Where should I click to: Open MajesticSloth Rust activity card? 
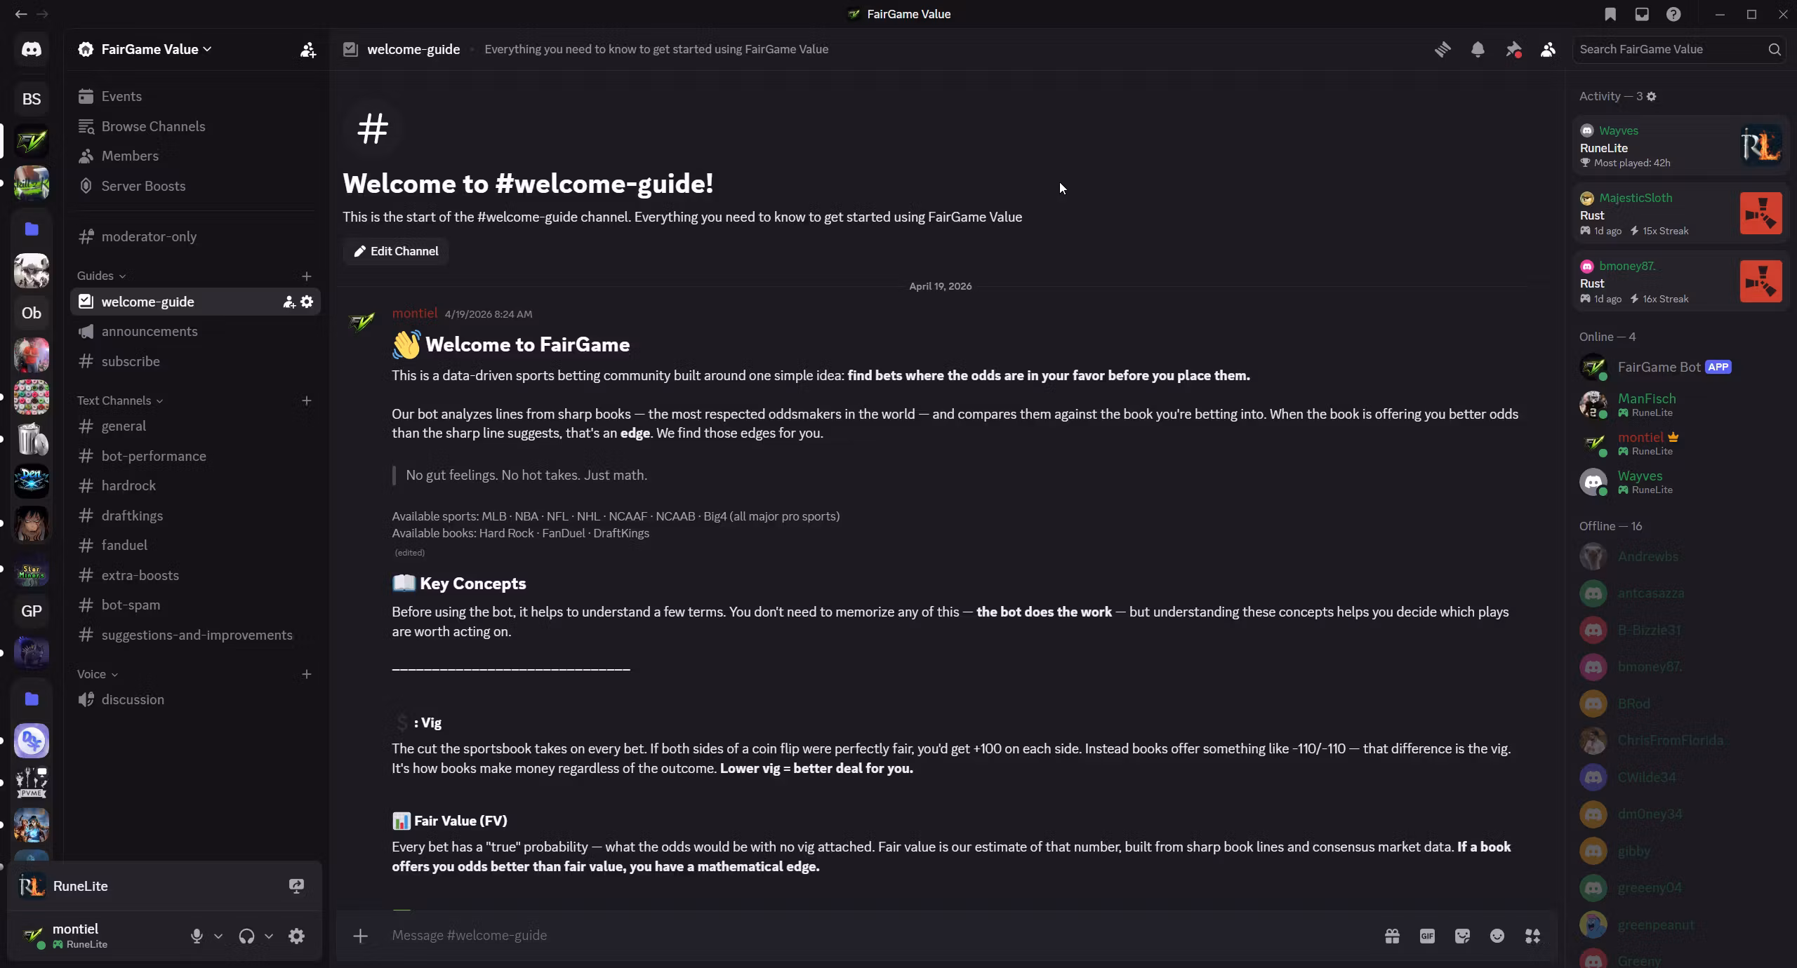[x=1680, y=213]
